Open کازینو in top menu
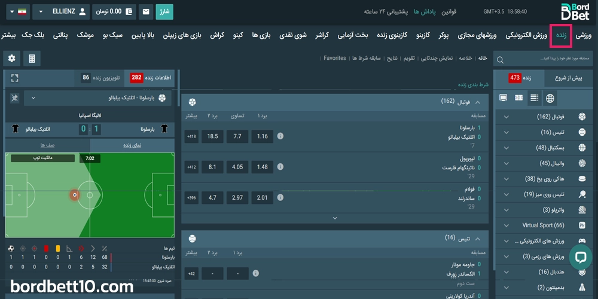Viewport: 598px width, 299px height. pyautogui.click(x=423, y=35)
